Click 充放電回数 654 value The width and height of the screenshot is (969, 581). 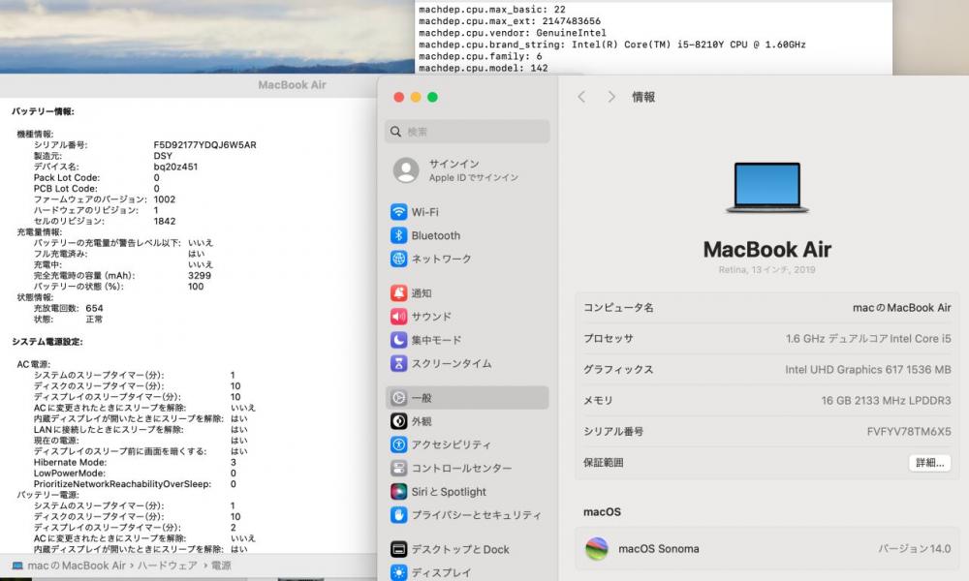pyautogui.click(x=94, y=308)
